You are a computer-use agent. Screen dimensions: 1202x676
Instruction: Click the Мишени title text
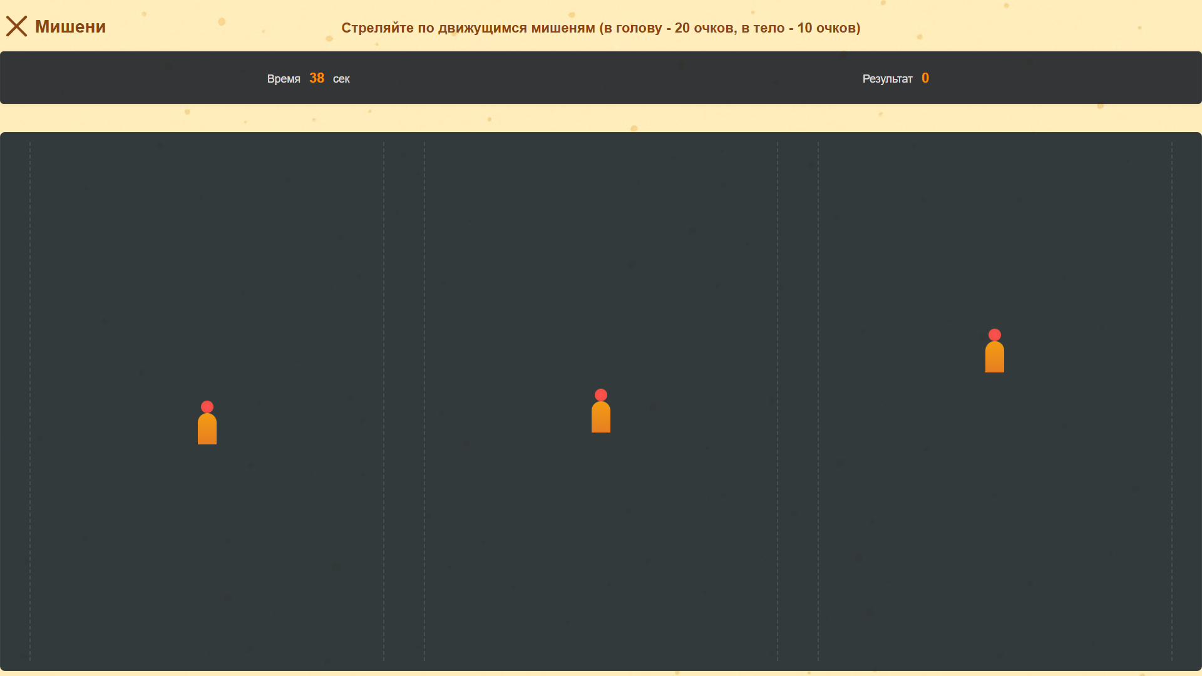(x=70, y=26)
